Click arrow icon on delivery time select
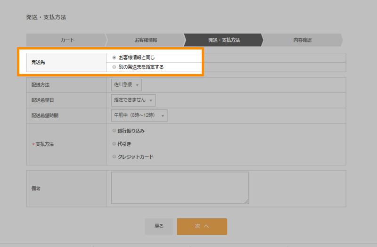Image resolution: width=377 pixels, height=247 pixels. tap(163, 116)
